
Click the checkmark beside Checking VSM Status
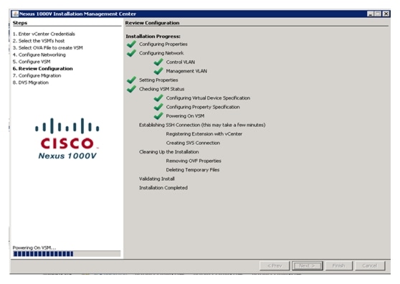(x=131, y=89)
